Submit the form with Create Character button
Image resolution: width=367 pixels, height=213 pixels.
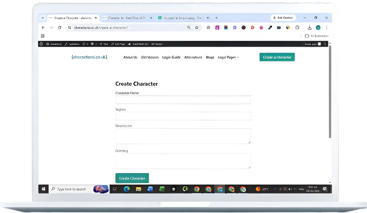pyautogui.click(x=132, y=178)
